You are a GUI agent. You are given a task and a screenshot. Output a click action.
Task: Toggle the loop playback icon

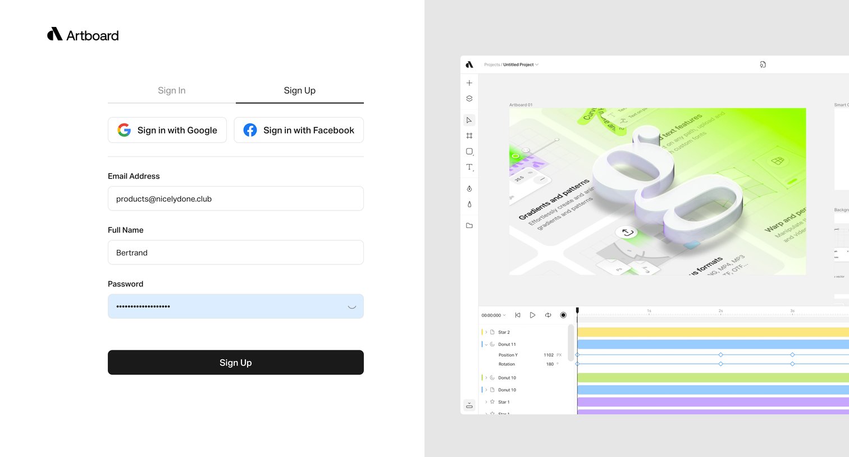pyautogui.click(x=548, y=316)
